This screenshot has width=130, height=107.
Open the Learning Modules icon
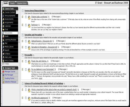[3, 40]
